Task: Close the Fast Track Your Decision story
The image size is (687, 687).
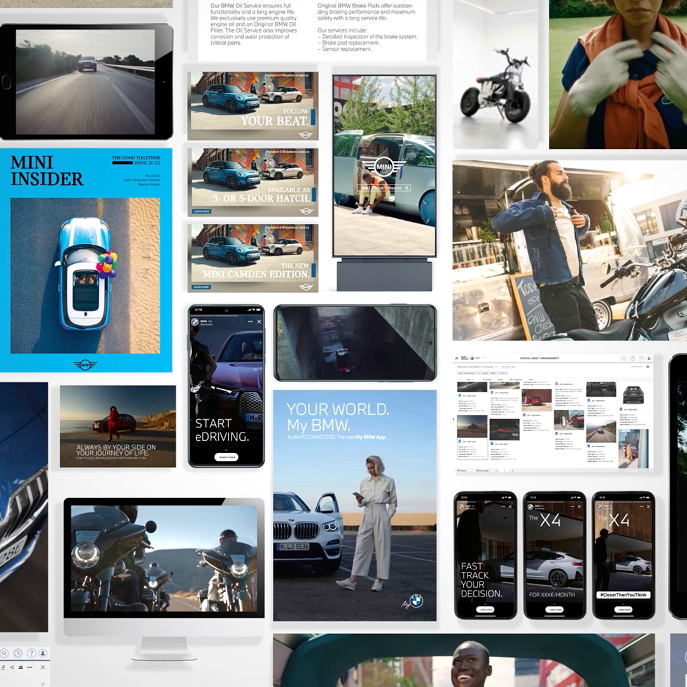Action: coord(510,506)
